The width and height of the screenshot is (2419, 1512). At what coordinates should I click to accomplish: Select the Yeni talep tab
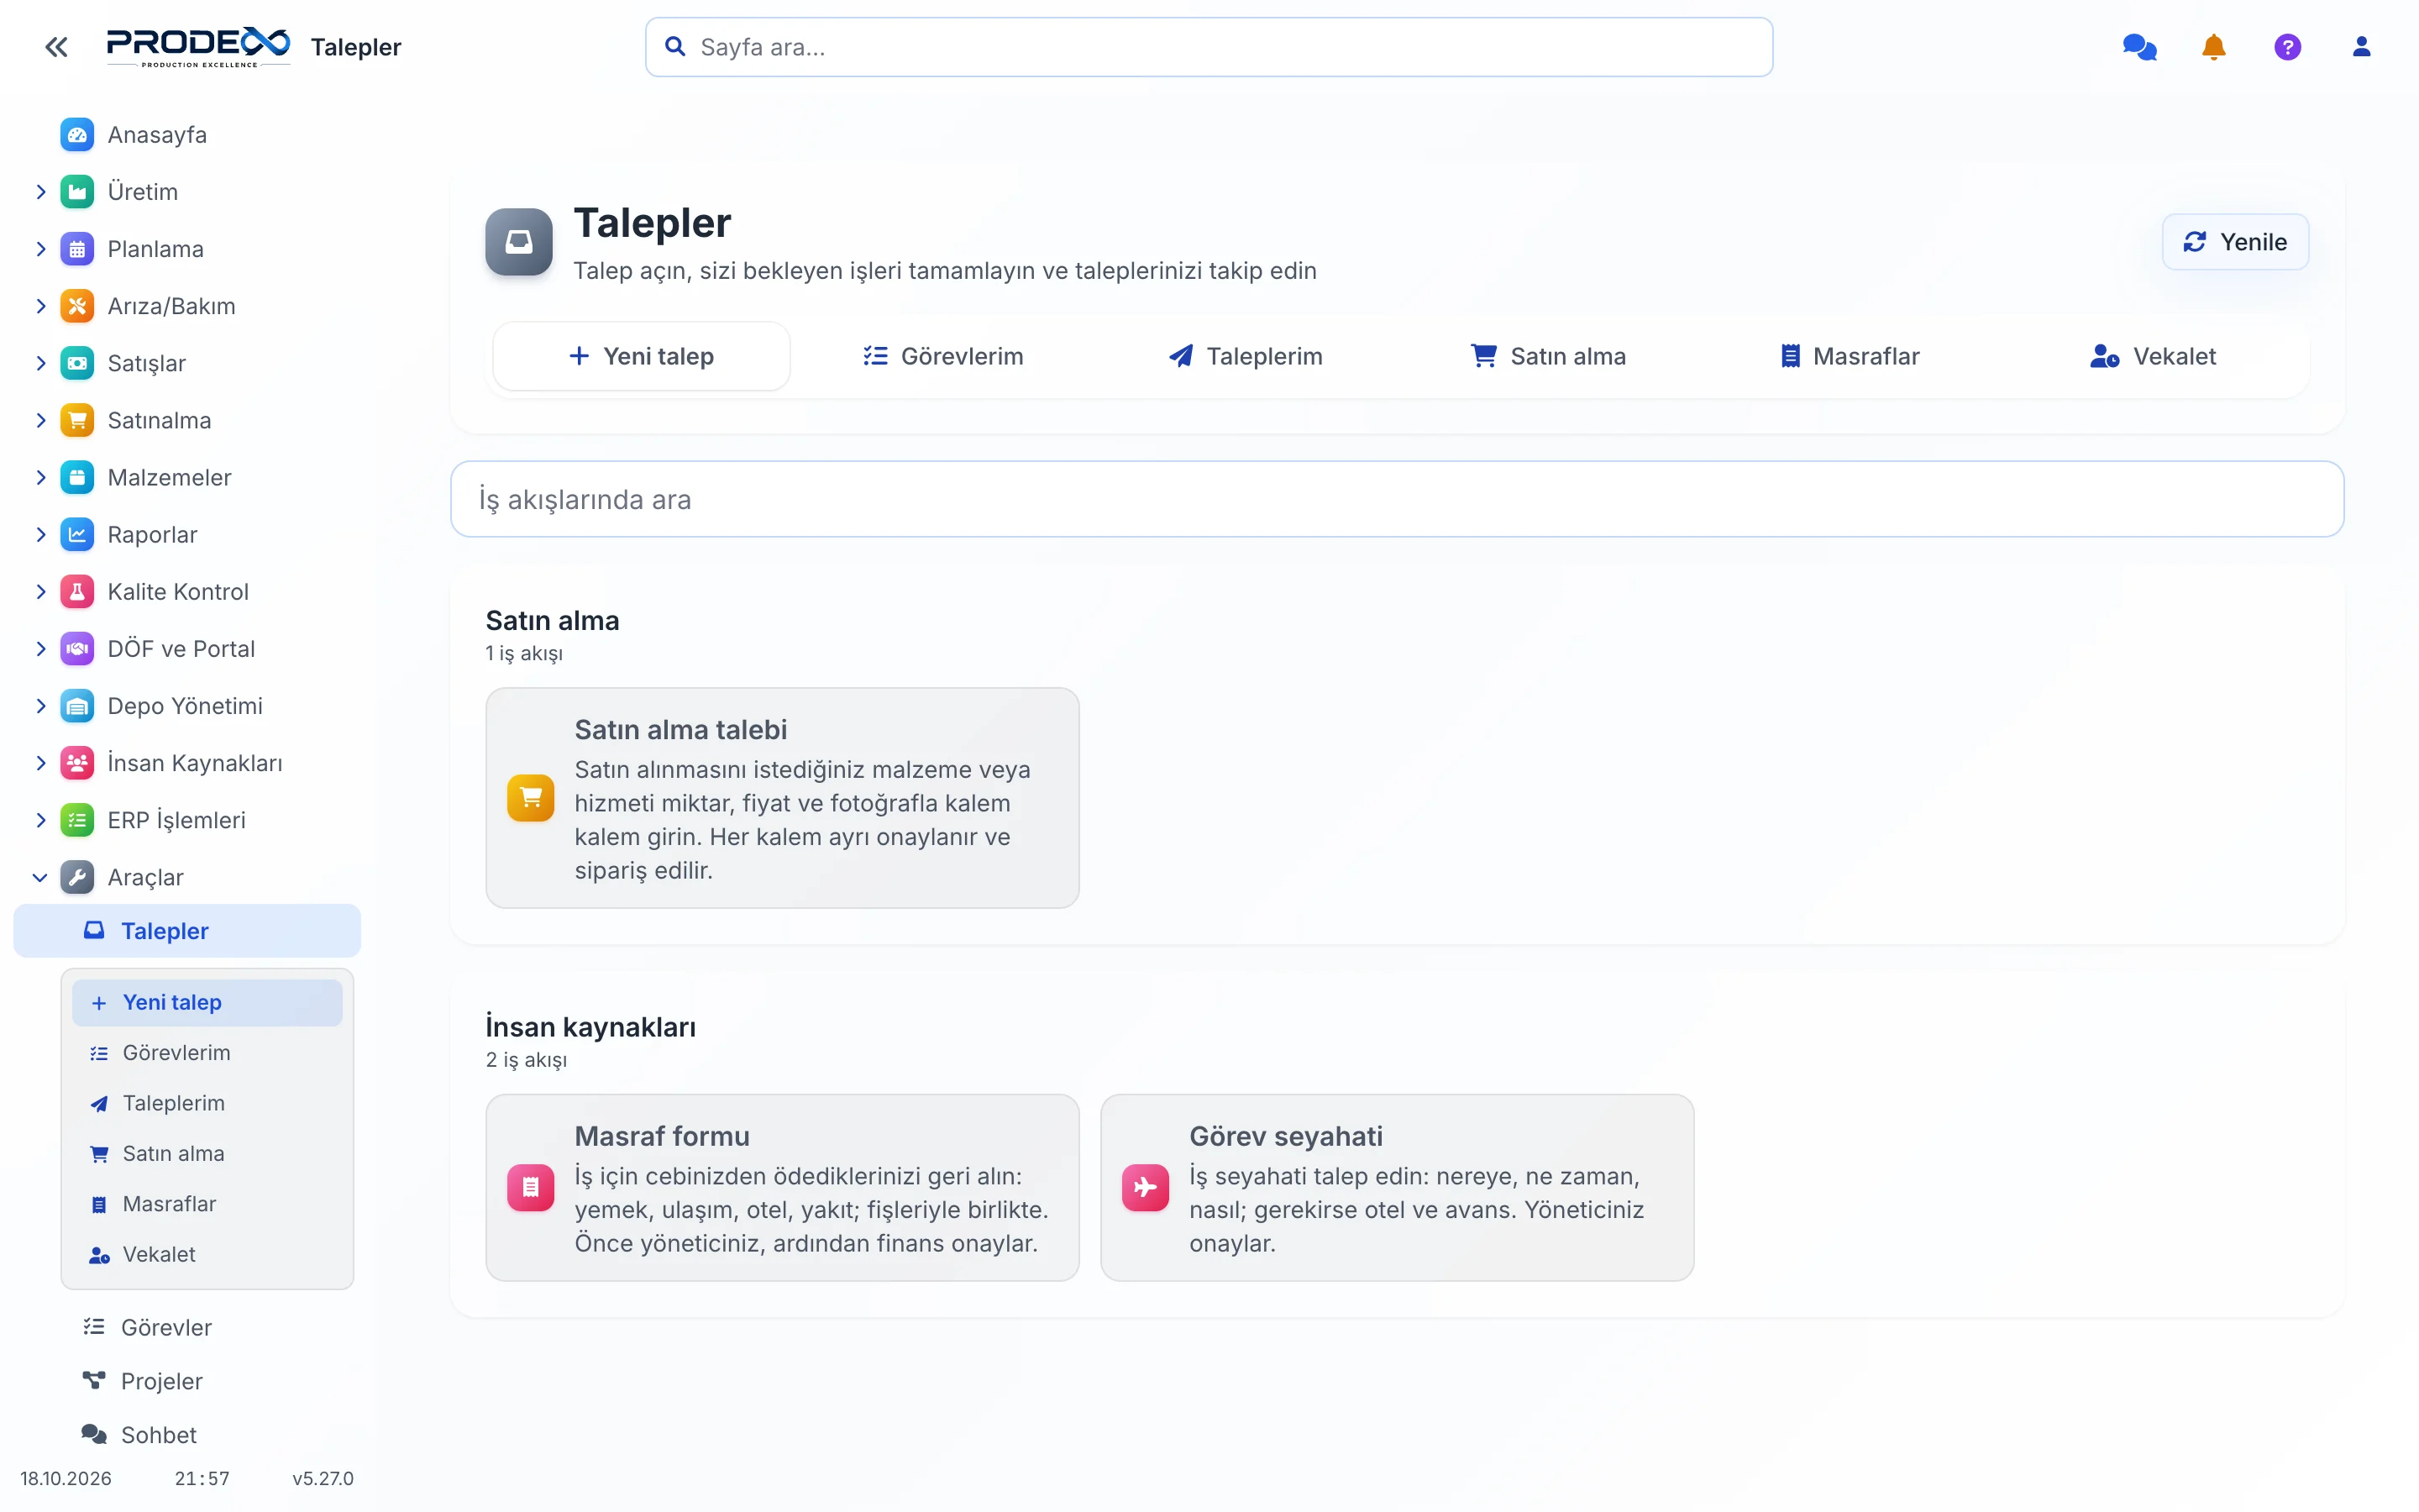click(641, 356)
